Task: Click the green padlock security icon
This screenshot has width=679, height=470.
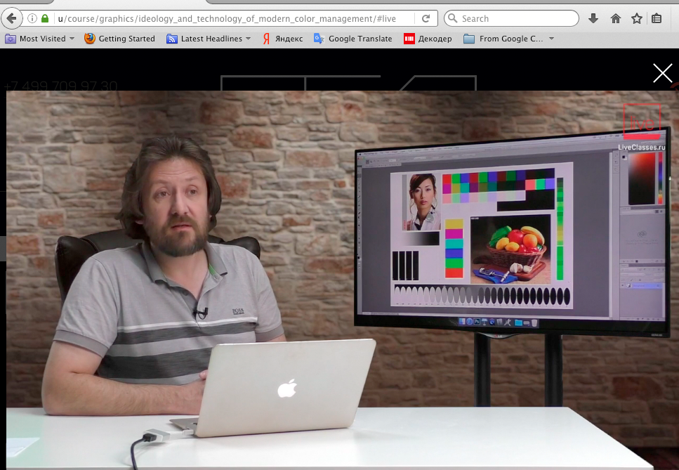Action: [x=45, y=19]
